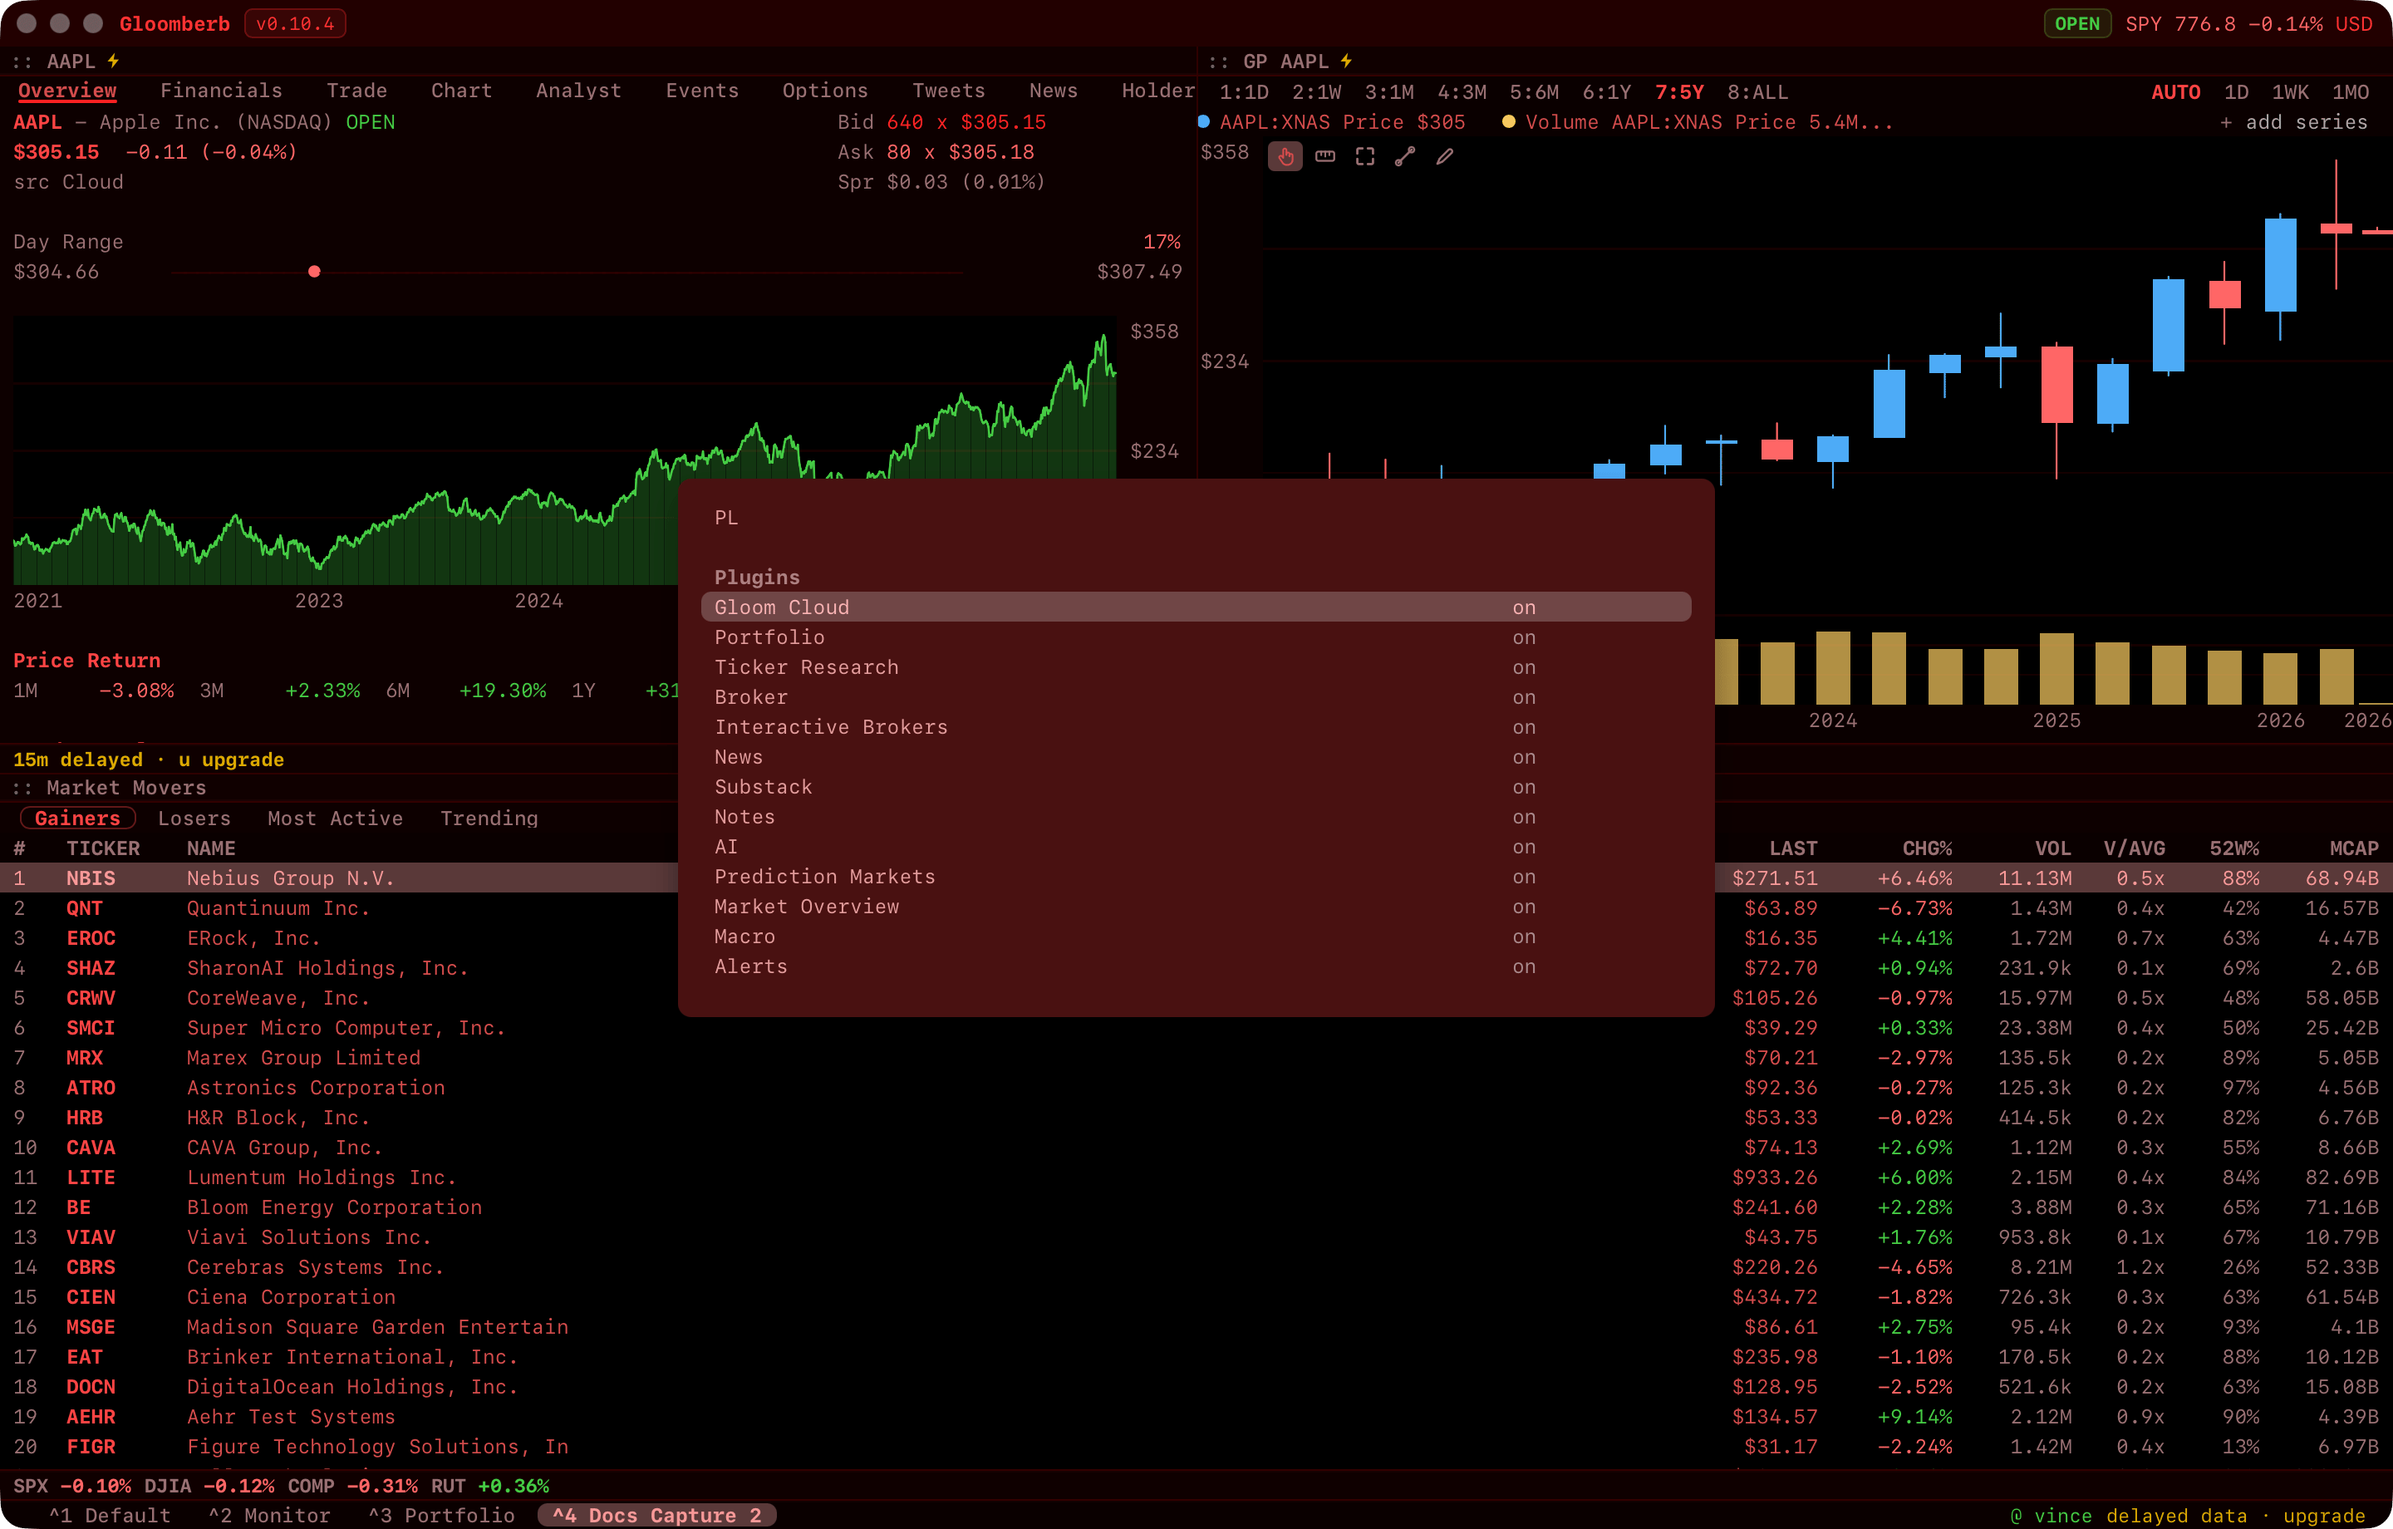Image resolution: width=2393 pixels, height=1529 pixels.
Task: Click the lightning bolt beside GP AAPL title
Action: coord(1347,61)
